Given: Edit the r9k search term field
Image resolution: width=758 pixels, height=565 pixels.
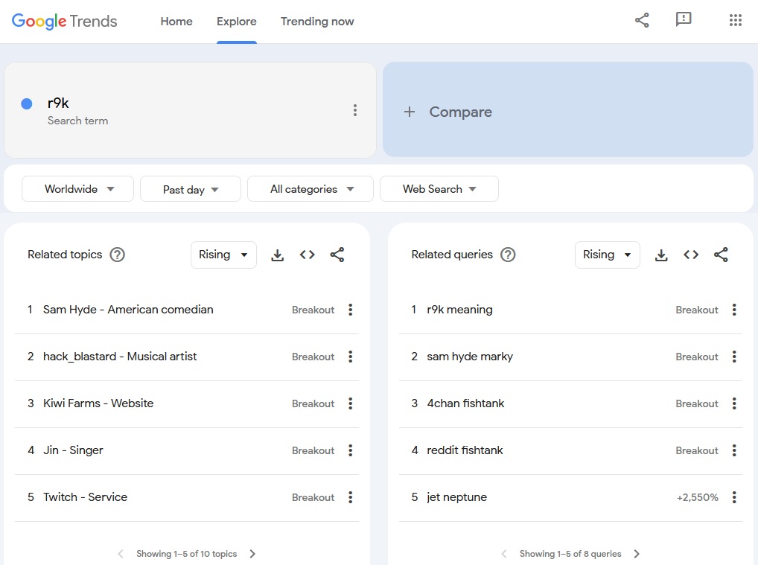Looking at the screenshot, I should pyautogui.click(x=190, y=109).
